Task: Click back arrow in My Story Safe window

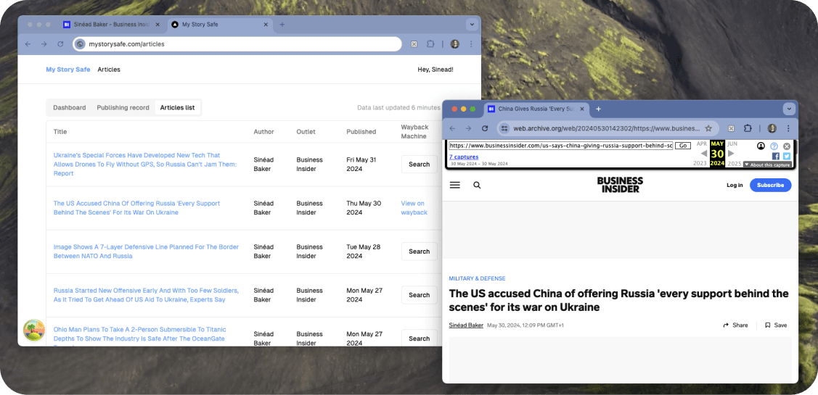Action: pyautogui.click(x=28, y=44)
